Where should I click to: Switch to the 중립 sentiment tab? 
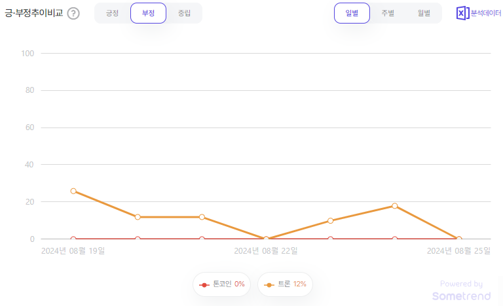tap(184, 13)
